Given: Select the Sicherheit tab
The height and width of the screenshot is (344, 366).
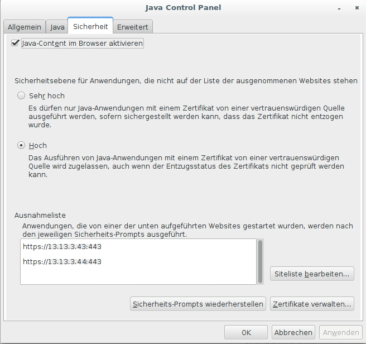Looking at the screenshot, I should (x=90, y=26).
